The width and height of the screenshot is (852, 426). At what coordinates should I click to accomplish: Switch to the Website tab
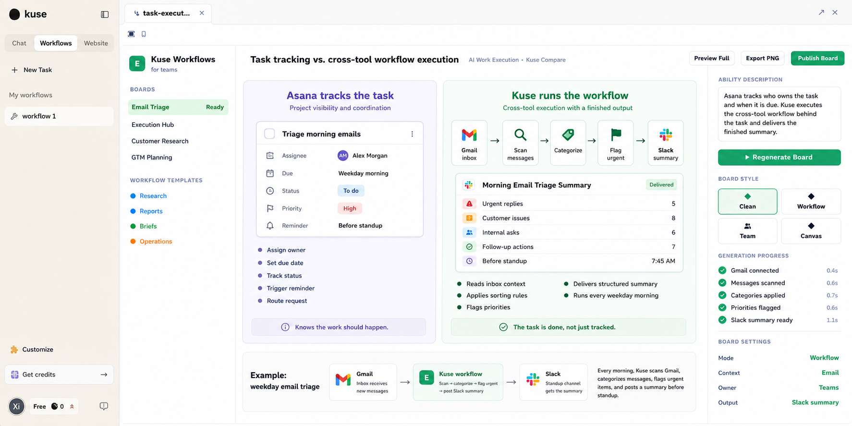tap(96, 43)
